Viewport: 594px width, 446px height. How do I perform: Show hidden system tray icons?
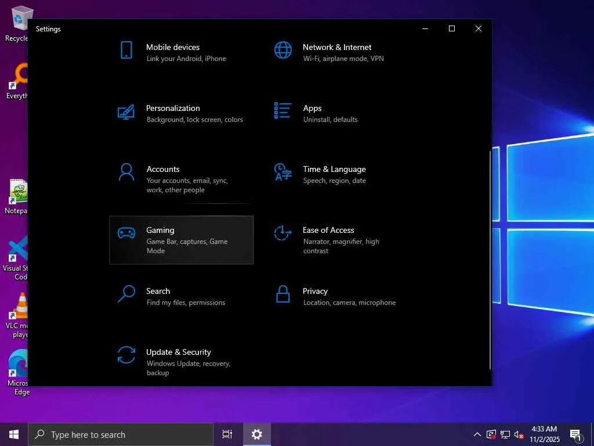pos(477,434)
